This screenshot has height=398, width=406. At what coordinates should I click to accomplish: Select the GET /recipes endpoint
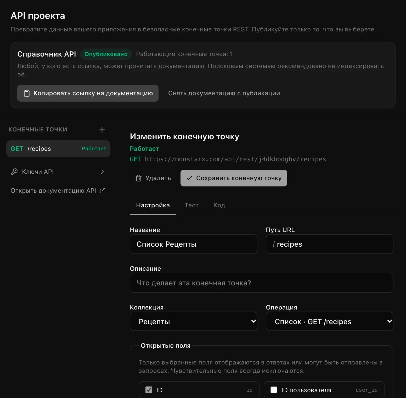click(58, 149)
